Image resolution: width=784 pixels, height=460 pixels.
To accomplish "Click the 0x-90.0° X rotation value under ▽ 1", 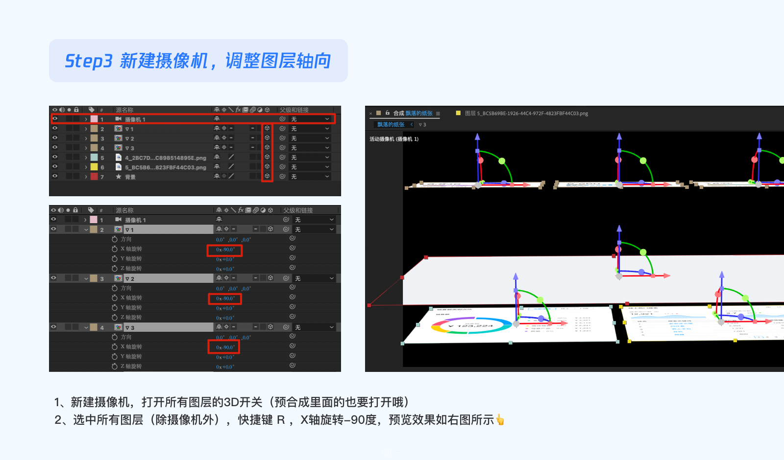I will [x=225, y=250].
